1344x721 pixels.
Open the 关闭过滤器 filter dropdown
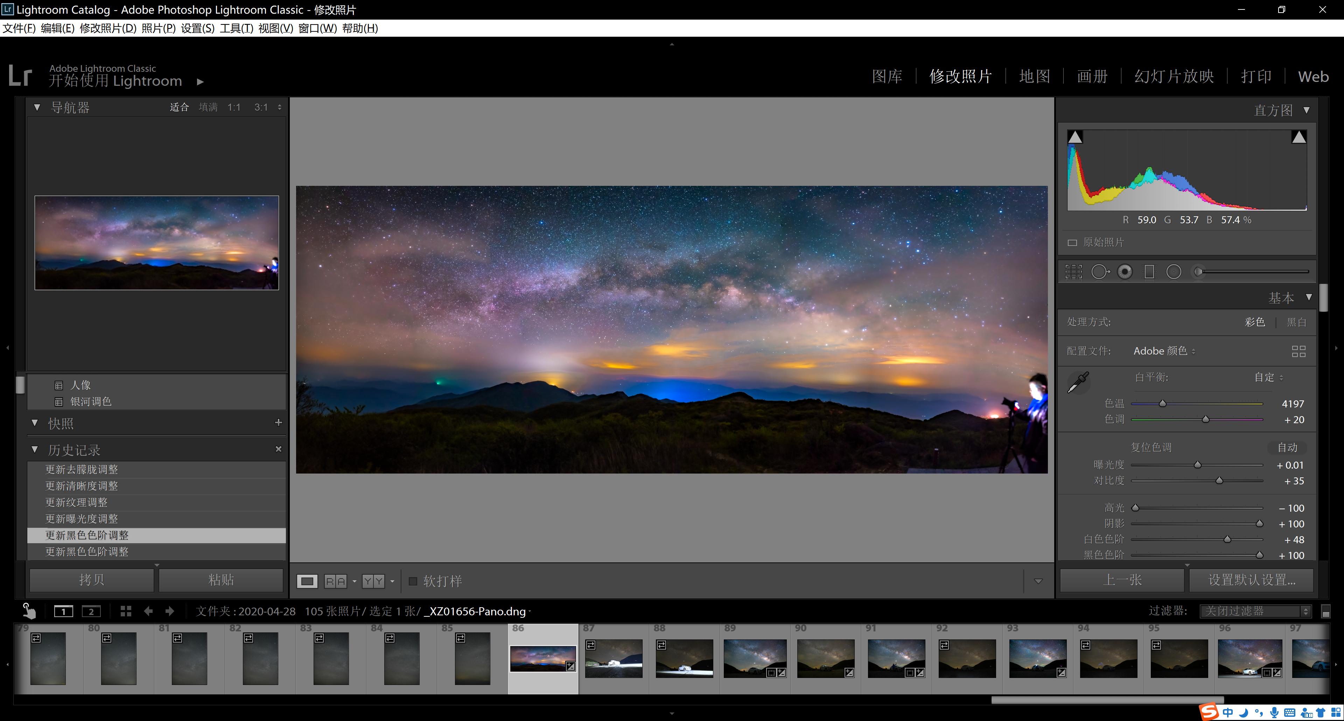tap(1254, 611)
